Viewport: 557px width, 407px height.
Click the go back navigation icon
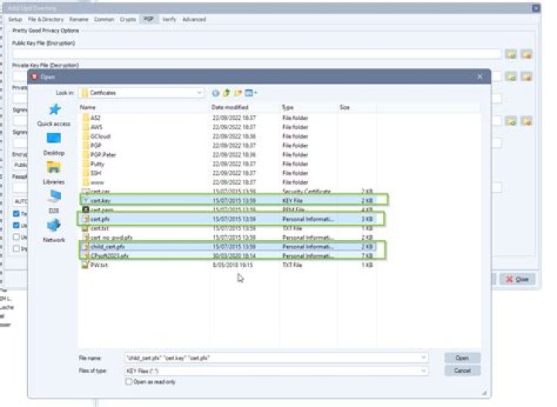(216, 93)
